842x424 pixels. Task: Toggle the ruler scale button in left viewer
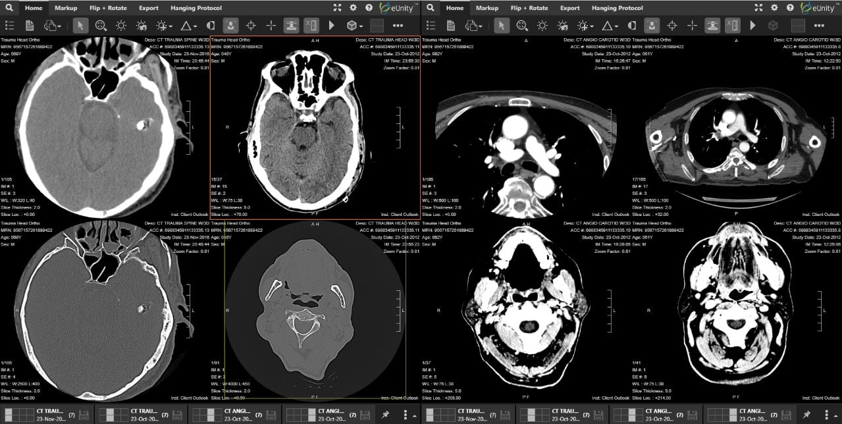[x=311, y=26]
